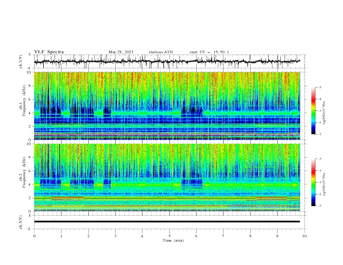Click time axis tick label "9"

click(x=277, y=236)
